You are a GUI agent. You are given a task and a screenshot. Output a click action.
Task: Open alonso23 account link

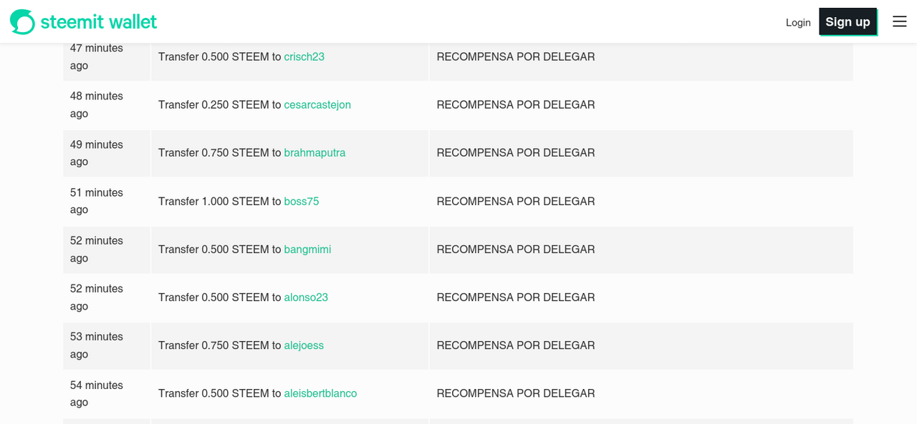[x=306, y=297]
